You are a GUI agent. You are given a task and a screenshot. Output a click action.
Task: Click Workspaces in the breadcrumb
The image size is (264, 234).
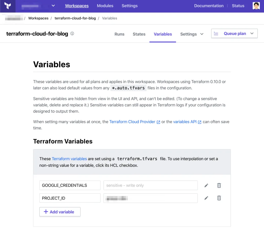click(38, 18)
